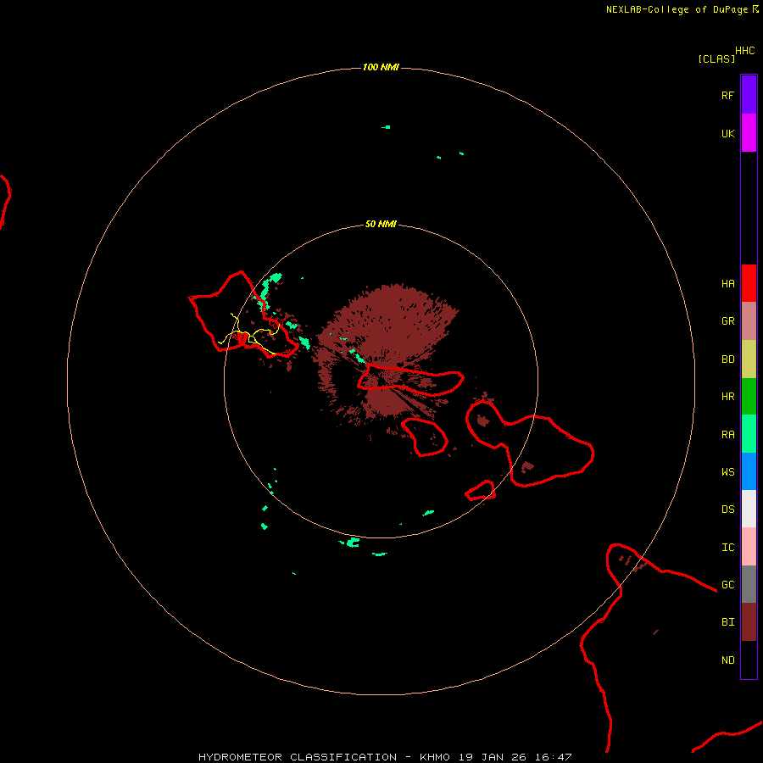Viewport: 763px width, 763px height.
Task: Click the GR legend label
Action: 727,321
